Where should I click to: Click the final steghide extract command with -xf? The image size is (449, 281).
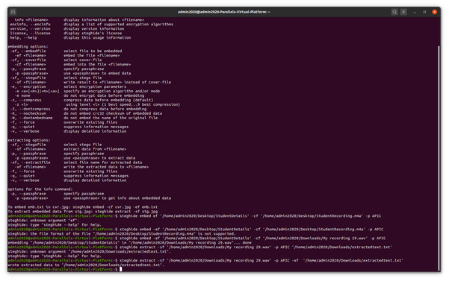pos(261,260)
